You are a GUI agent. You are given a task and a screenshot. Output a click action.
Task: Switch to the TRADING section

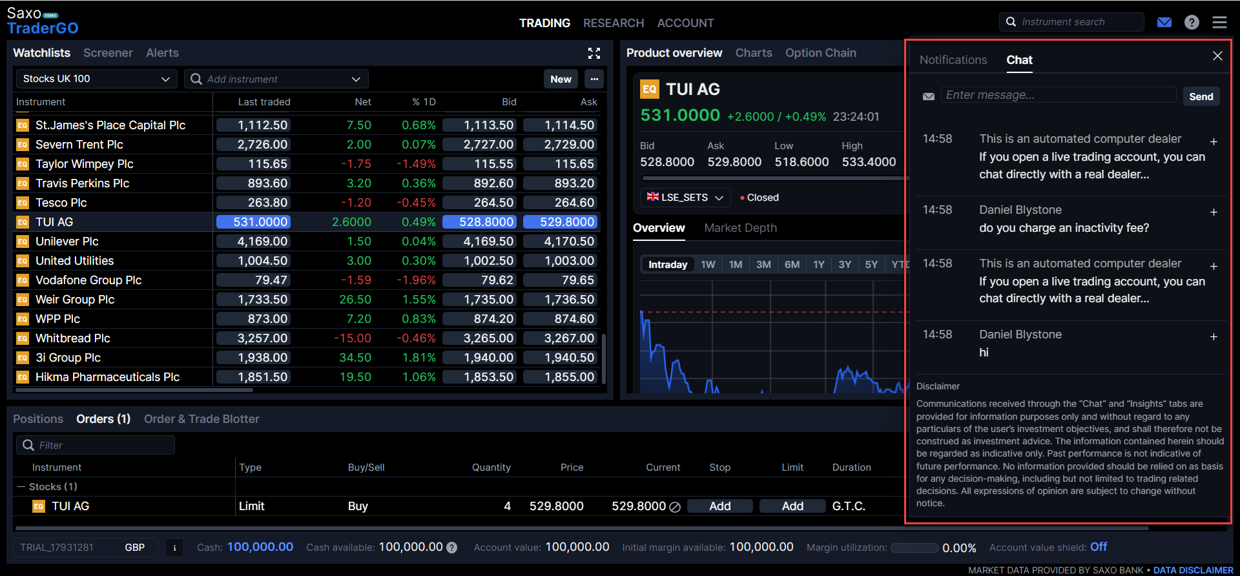click(x=544, y=23)
